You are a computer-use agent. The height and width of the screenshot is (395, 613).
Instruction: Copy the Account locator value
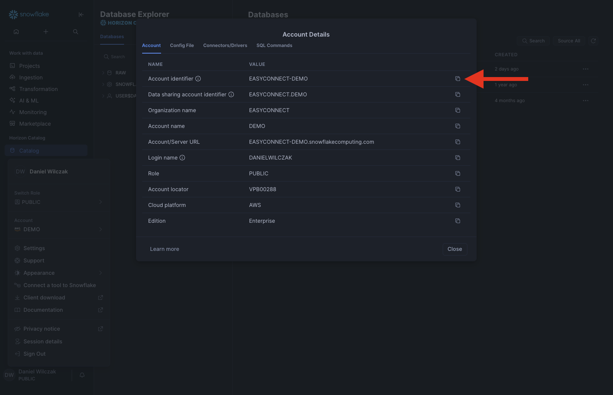[457, 189]
